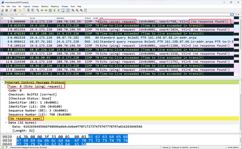Click the restart capture icon
This screenshot has width=242, height=149.
coord(11,10)
